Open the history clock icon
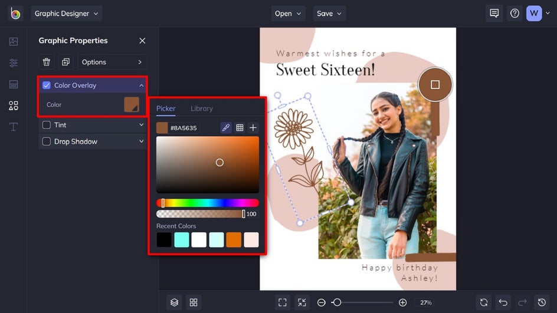Image resolution: width=557 pixels, height=313 pixels. [x=542, y=302]
